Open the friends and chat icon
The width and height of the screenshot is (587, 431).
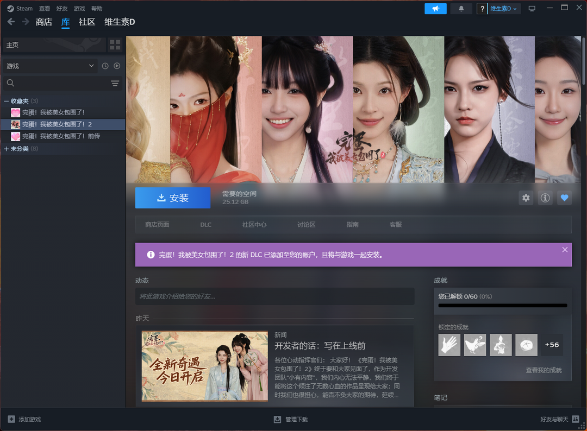(x=576, y=419)
